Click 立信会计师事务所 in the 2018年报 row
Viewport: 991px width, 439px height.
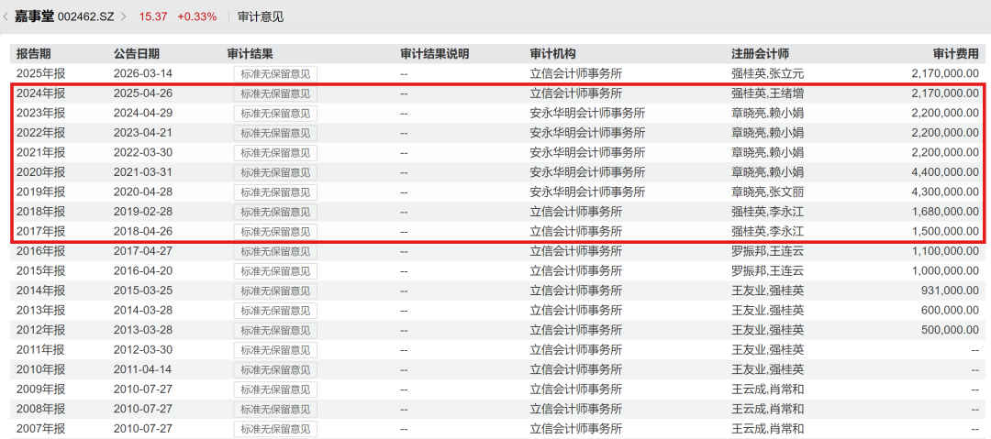pyautogui.click(x=576, y=212)
